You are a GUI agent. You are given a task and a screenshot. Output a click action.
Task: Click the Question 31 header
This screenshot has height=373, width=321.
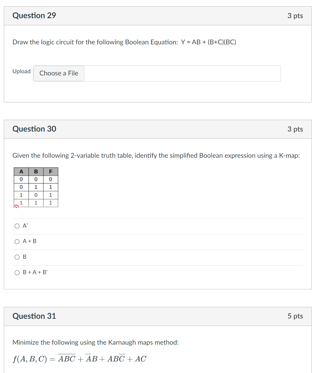tap(34, 316)
